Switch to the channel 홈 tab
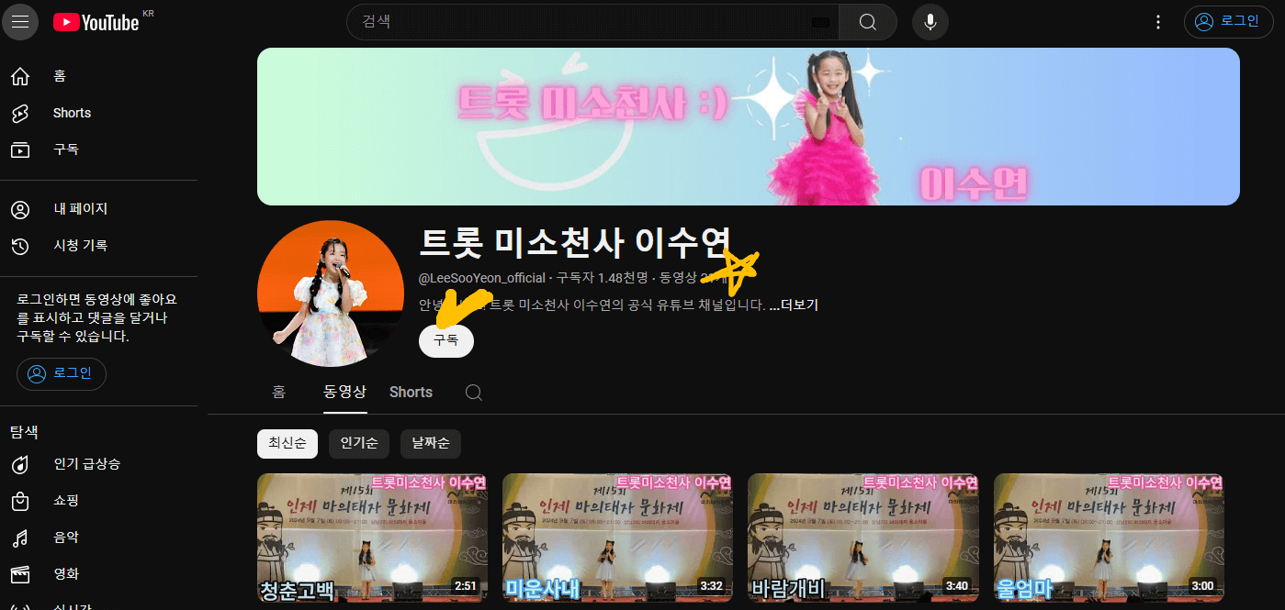Image resolution: width=1285 pixels, height=610 pixels. click(x=279, y=392)
